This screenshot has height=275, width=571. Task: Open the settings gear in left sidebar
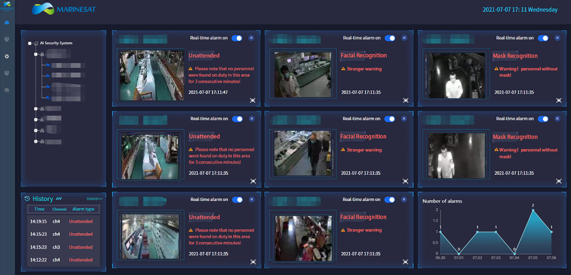pyautogui.click(x=7, y=56)
